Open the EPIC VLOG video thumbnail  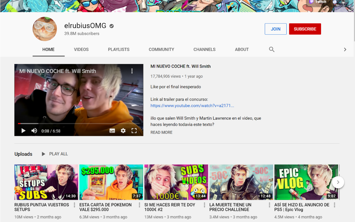click(306, 182)
